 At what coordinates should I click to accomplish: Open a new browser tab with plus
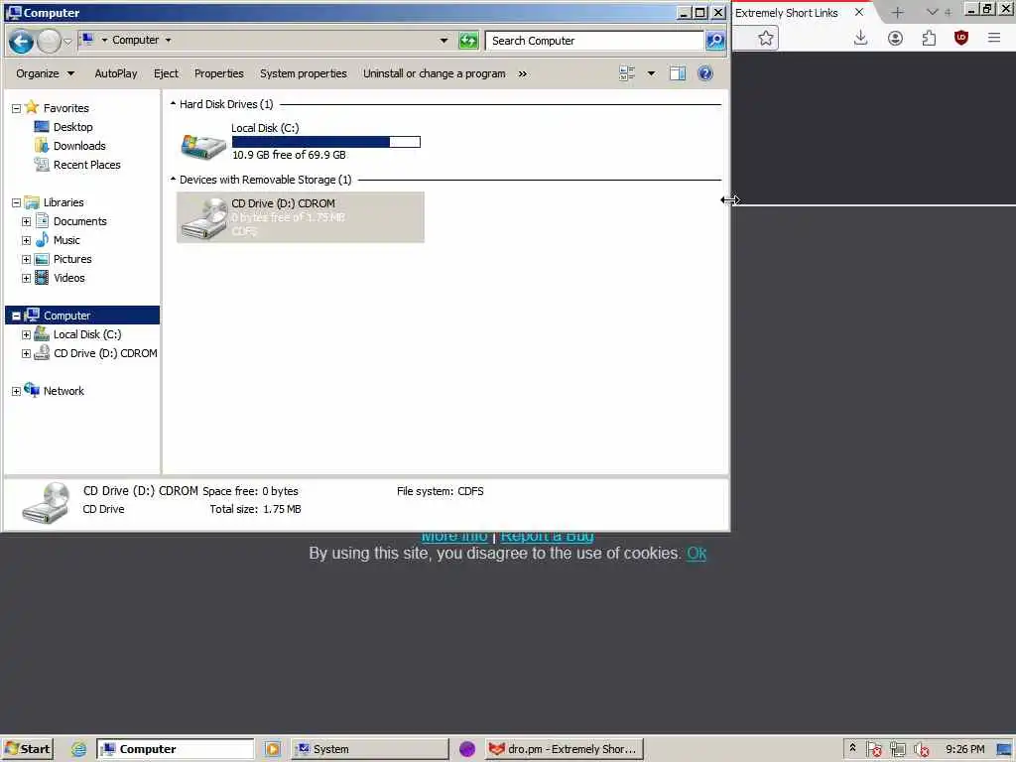point(897,12)
